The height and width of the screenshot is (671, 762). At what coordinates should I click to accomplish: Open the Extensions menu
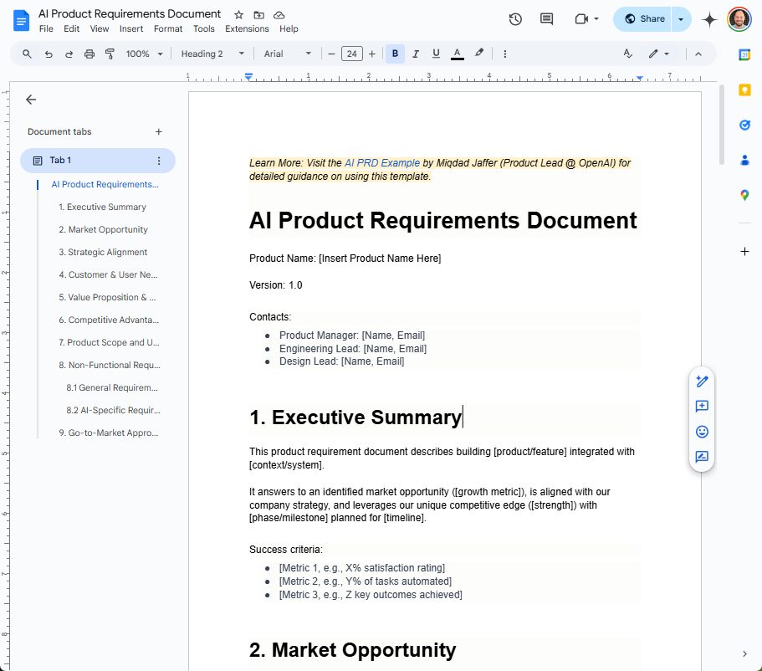coord(247,28)
